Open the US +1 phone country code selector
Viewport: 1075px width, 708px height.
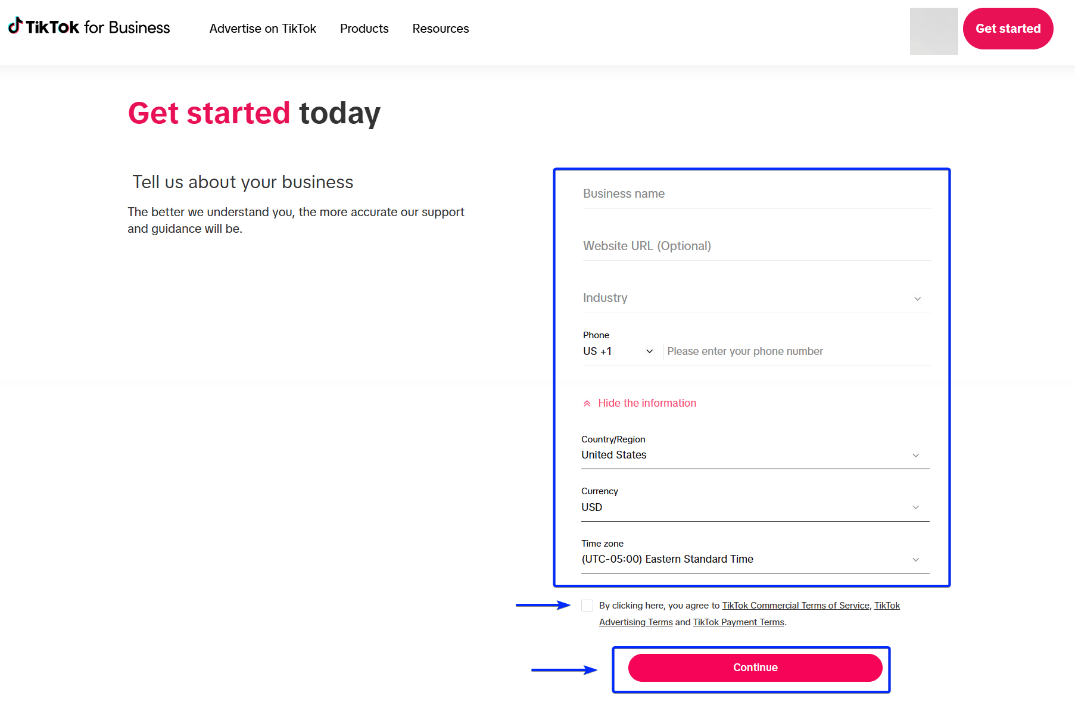(x=618, y=351)
